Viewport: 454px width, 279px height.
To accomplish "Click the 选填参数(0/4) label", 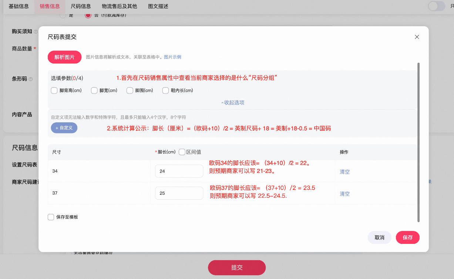I will point(67,78).
